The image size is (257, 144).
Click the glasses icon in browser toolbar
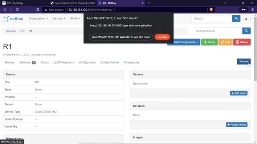coord(243,10)
